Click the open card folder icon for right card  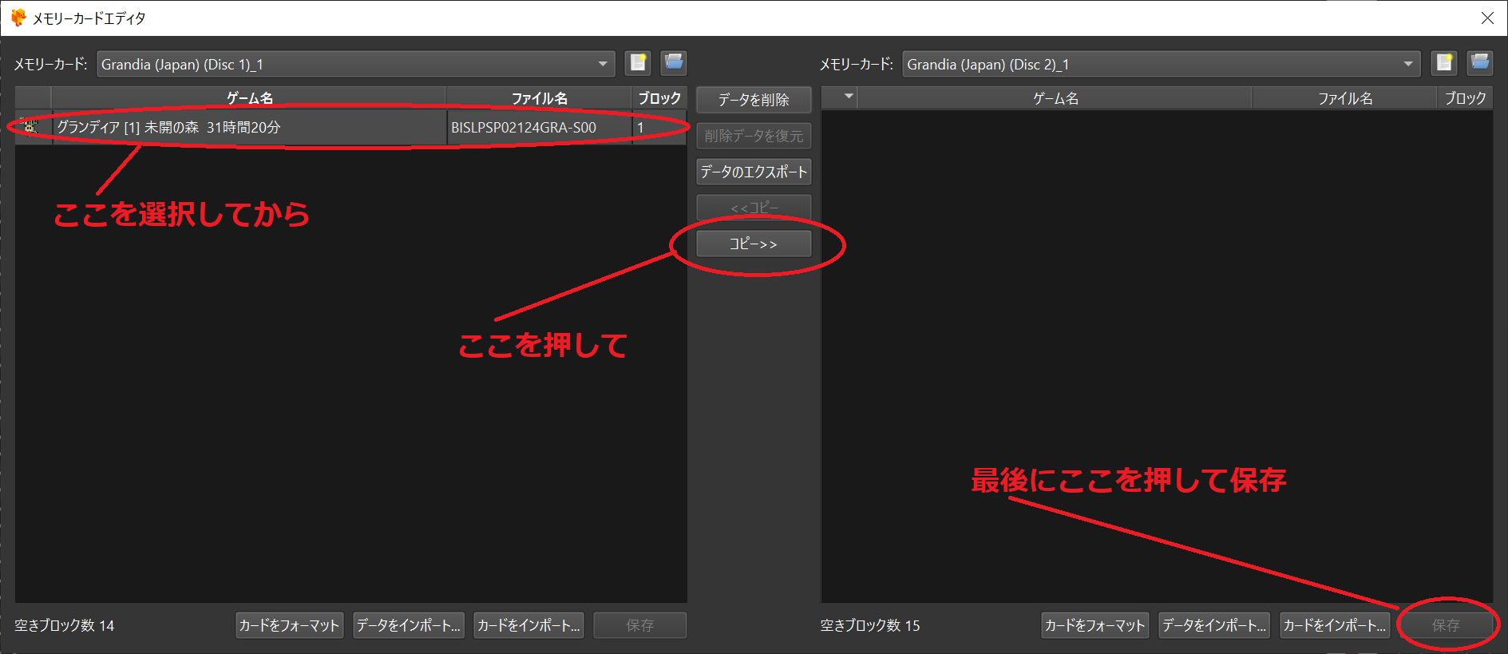(1479, 63)
